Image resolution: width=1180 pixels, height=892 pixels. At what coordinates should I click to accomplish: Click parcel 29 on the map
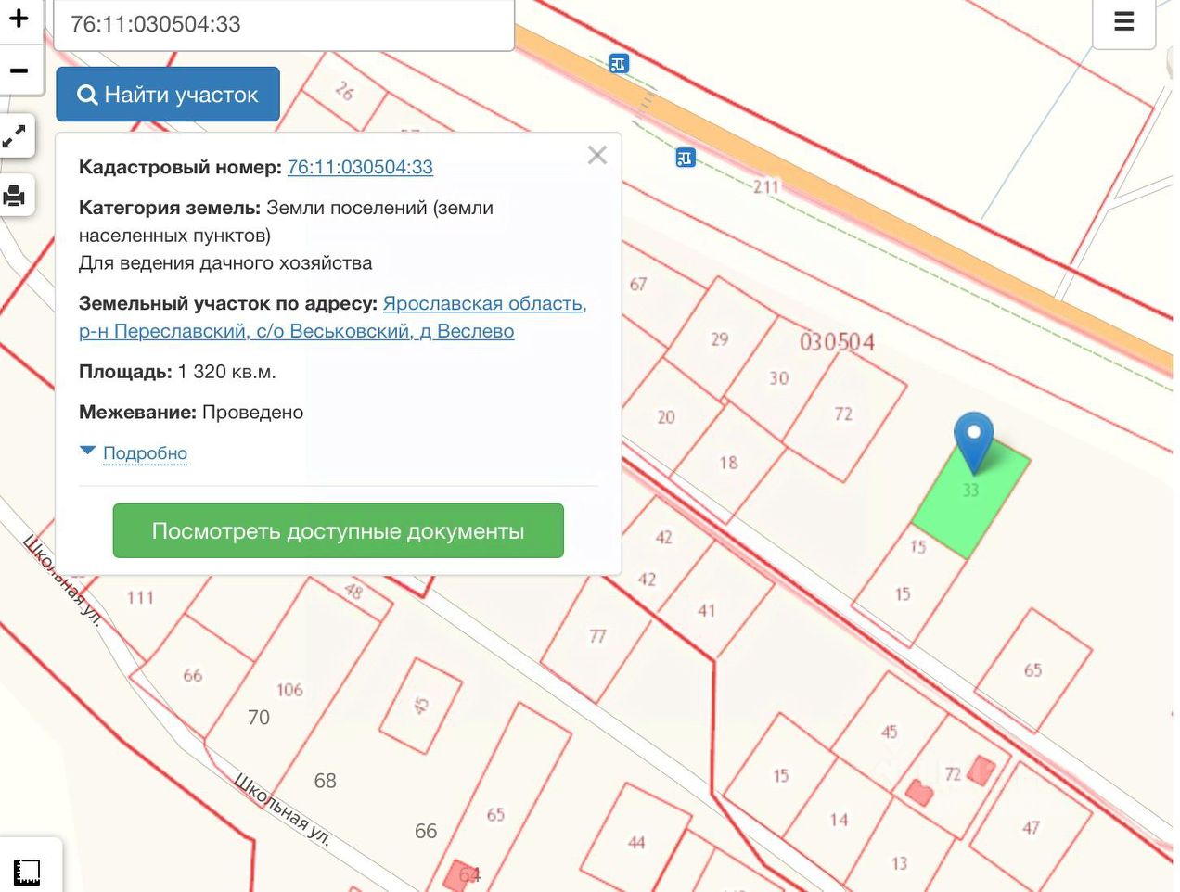[x=720, y=339]
